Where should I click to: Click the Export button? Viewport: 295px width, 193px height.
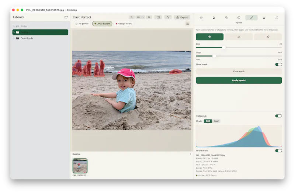182,17
